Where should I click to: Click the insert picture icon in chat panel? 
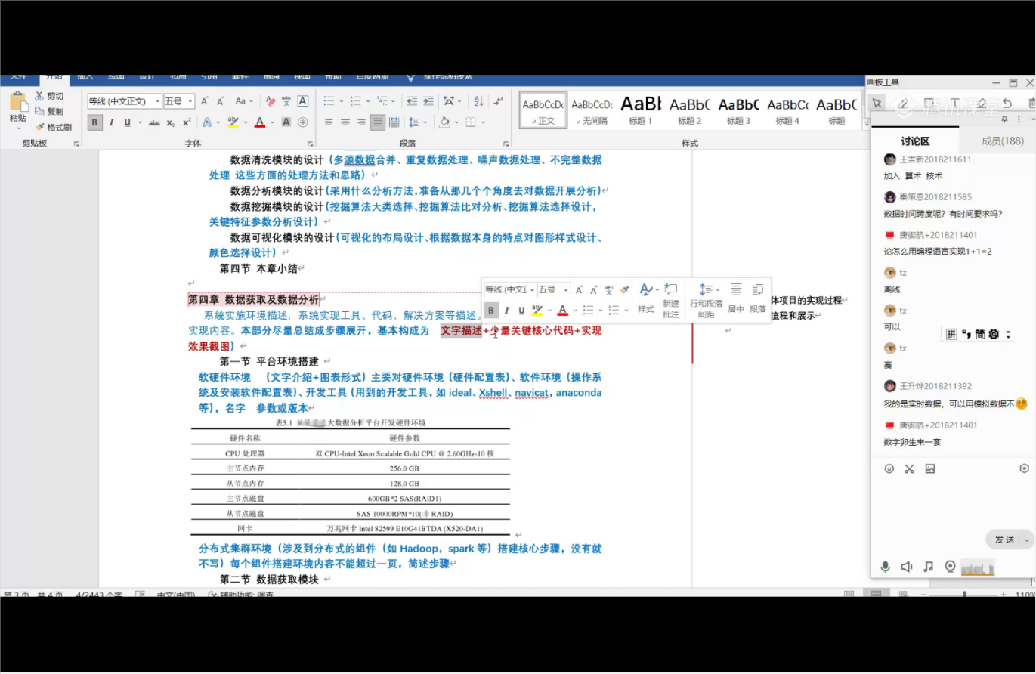pyautogui.click(x=929, y=468)
